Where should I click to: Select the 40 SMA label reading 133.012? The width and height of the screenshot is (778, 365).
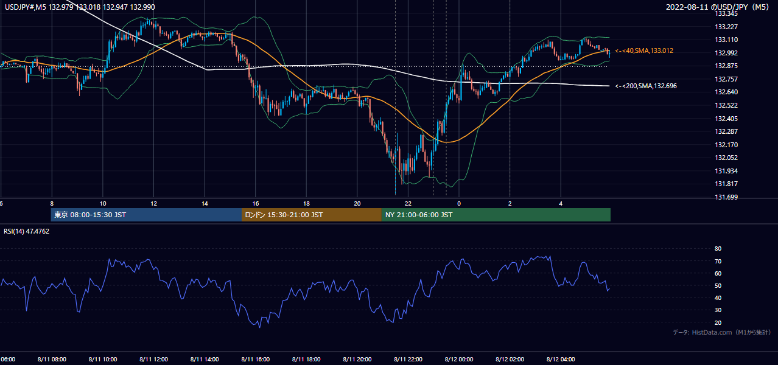[x=644, y=50]
